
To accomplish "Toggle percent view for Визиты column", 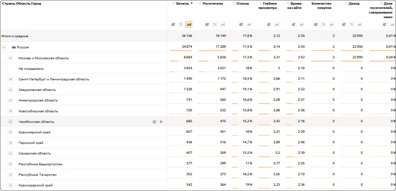I will [181, 24].
